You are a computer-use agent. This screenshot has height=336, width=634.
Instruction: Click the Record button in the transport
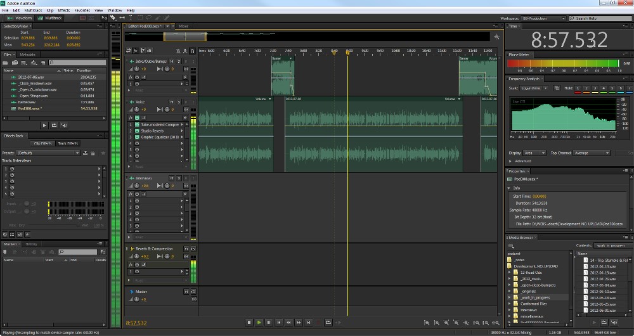pos(318,322)
